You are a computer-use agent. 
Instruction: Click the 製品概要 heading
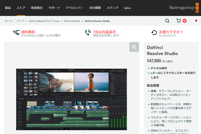pos(153,85)
